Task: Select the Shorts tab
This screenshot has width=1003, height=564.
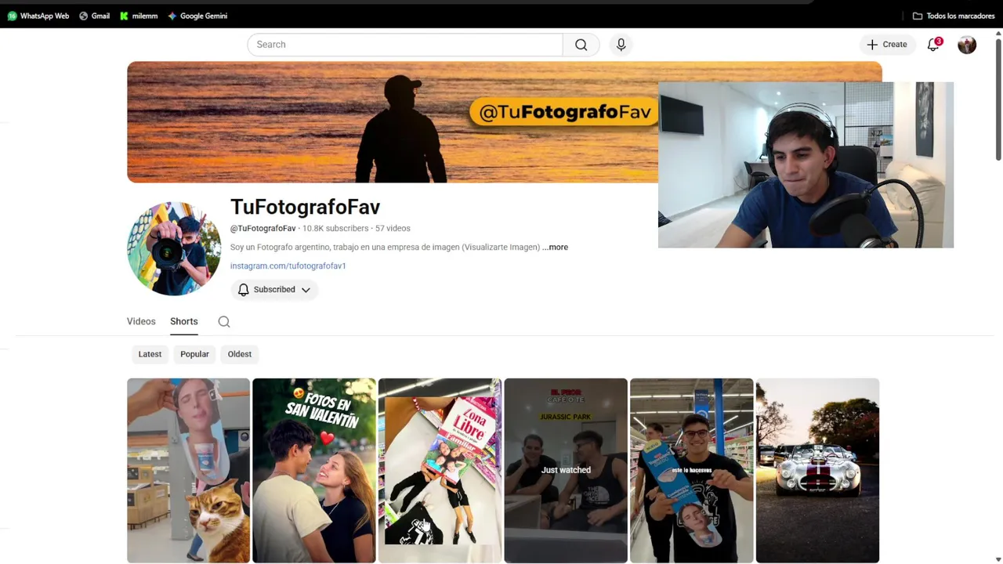Action: (x=184, y=321)
